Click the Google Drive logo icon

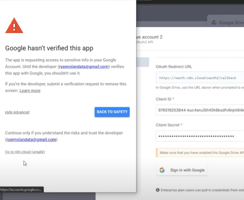(214, 22)
